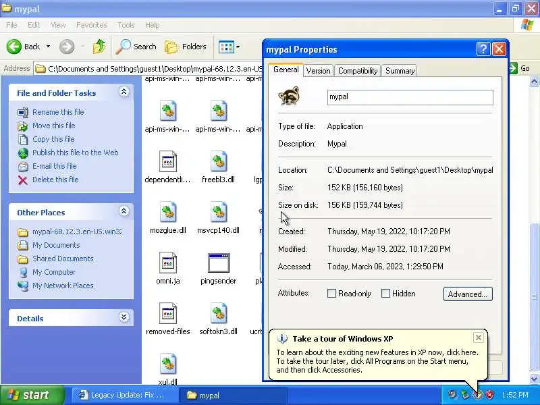Open the File menu
540x405 pixels.
[x=11, y=25]
